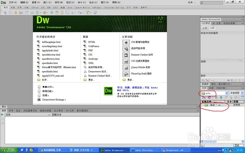Screen dimensions: 245x153
Task: Click green Get files down arrow
Action: click(216, 97)
